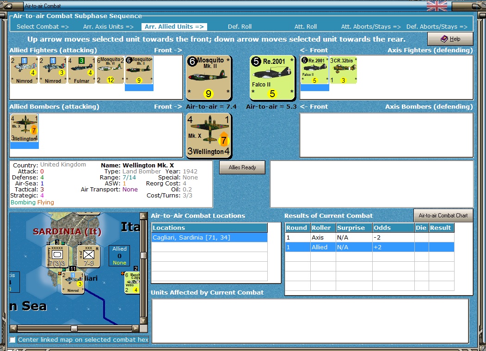Click the large Wellington Mk. X bomber counter
The height and width of the screenshot is (351, 486).
(x=209, y=135)
